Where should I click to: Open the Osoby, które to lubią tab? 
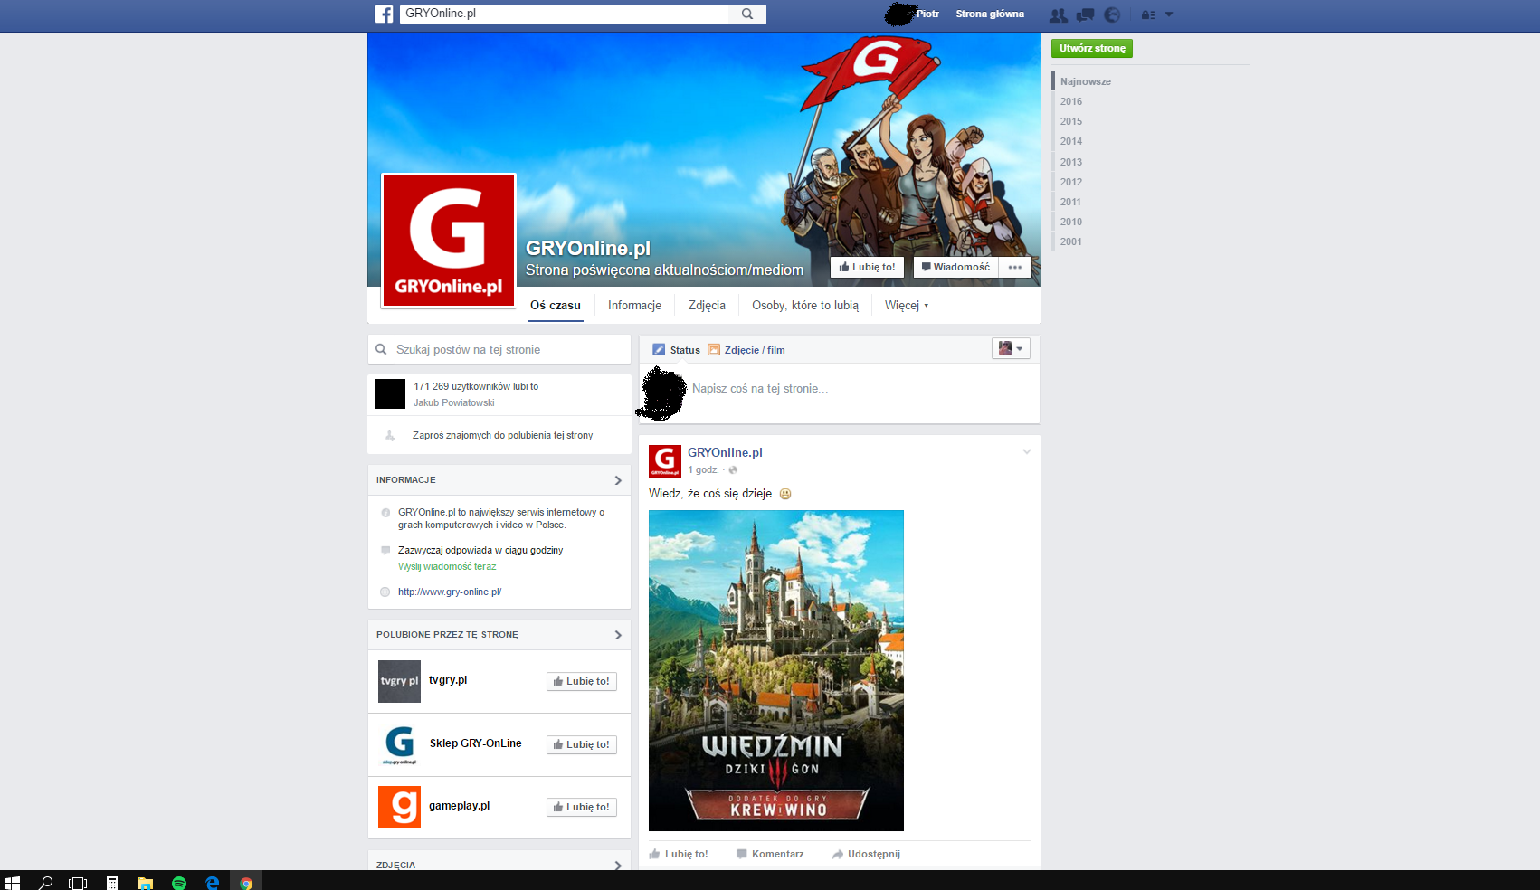pos(805,306)
